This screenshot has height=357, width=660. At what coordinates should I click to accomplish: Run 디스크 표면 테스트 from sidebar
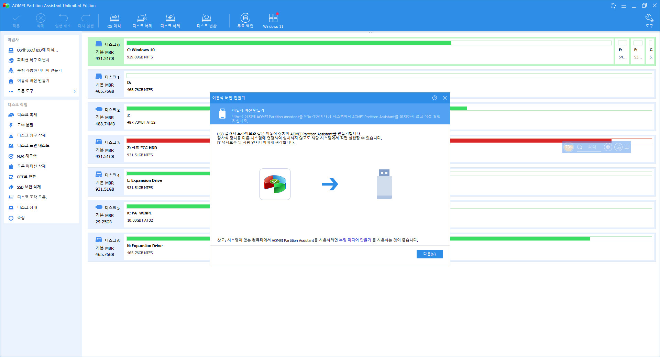33,146
